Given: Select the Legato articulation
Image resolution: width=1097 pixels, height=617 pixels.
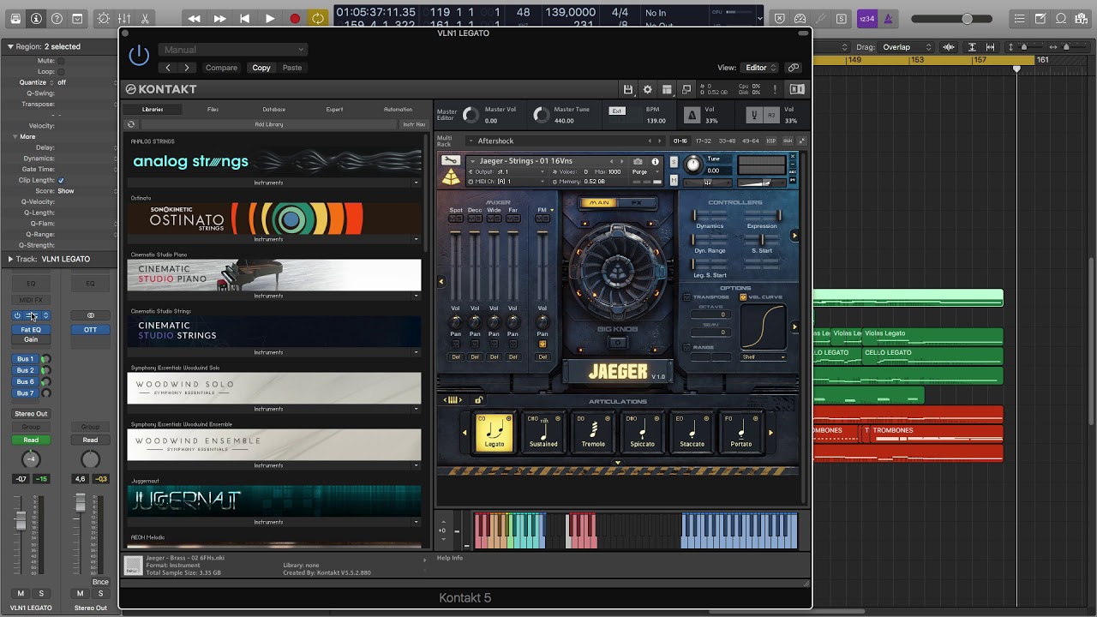Looking at the screenshot, I should [x=495, y=432].
